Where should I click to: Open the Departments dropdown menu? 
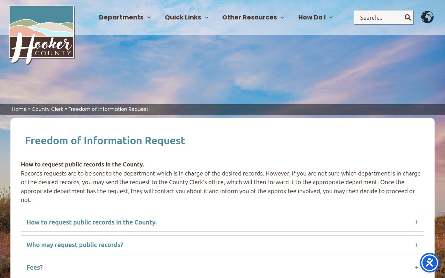tap(125, 17)
